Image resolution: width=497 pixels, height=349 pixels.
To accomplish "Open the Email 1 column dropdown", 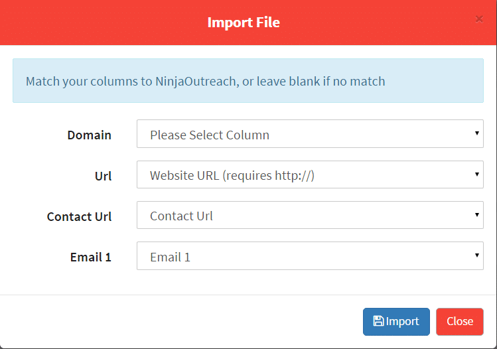I will [x=310, y=256].
